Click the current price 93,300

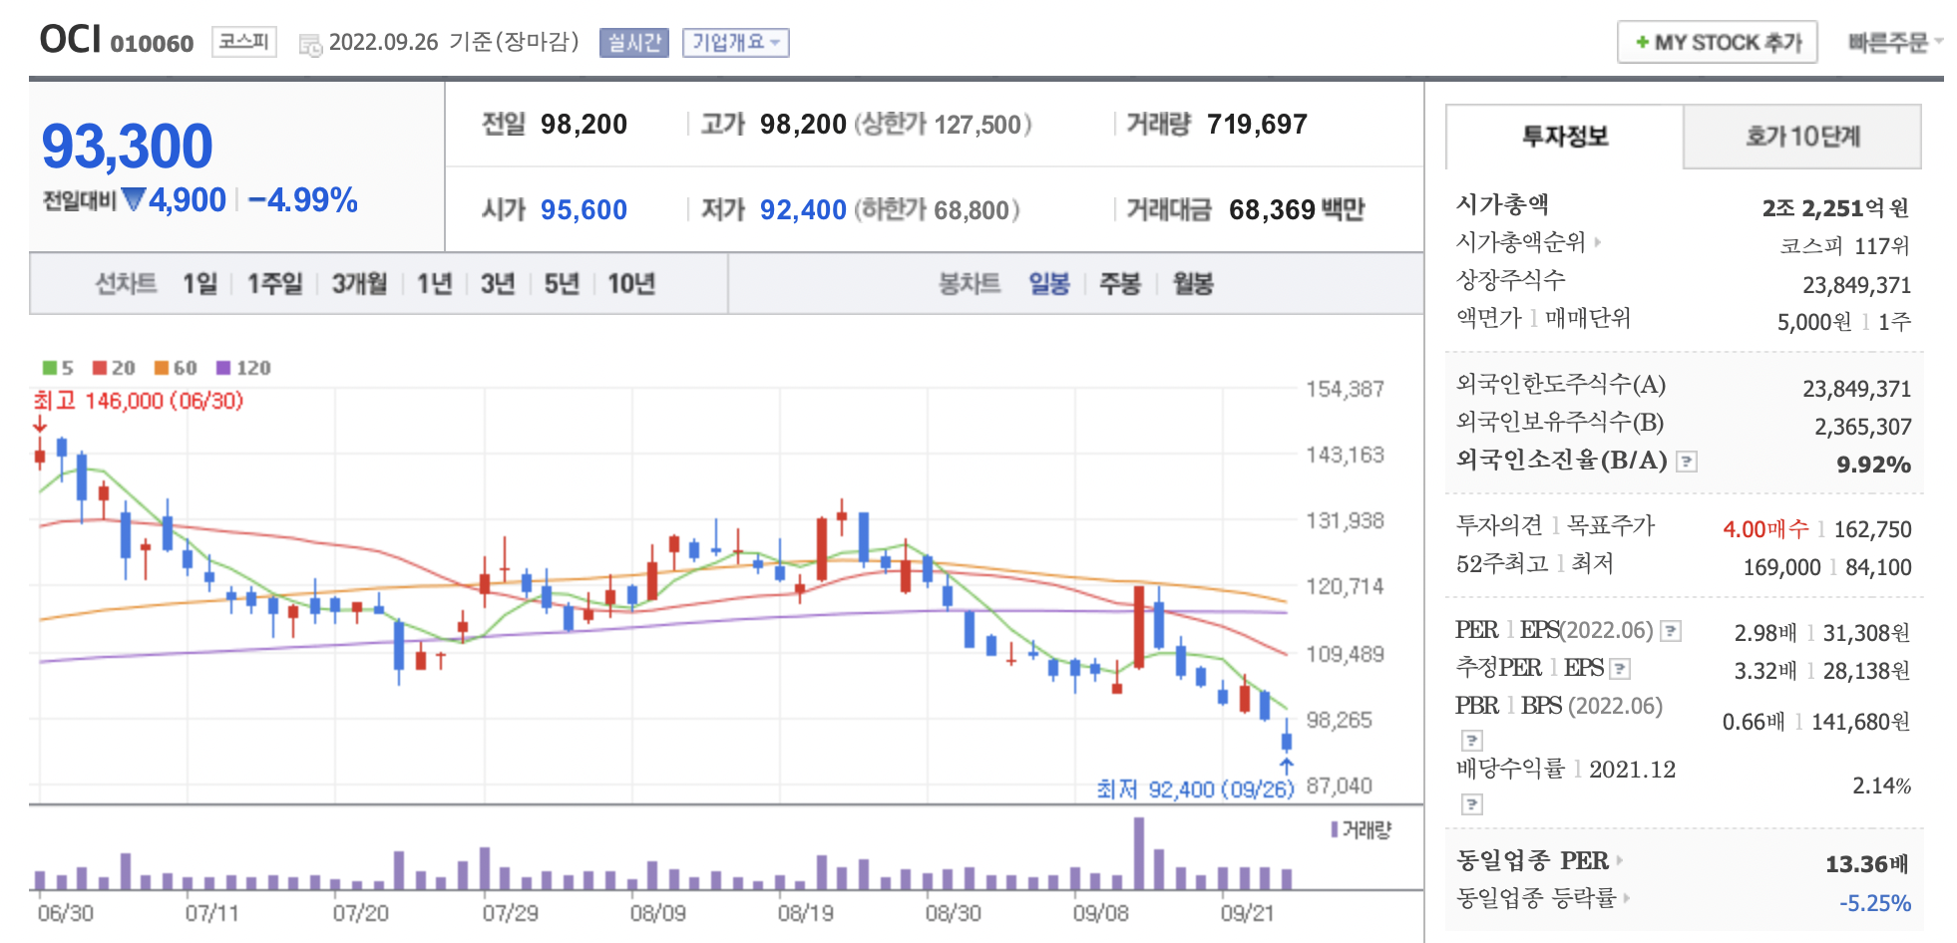pos(127,147)
